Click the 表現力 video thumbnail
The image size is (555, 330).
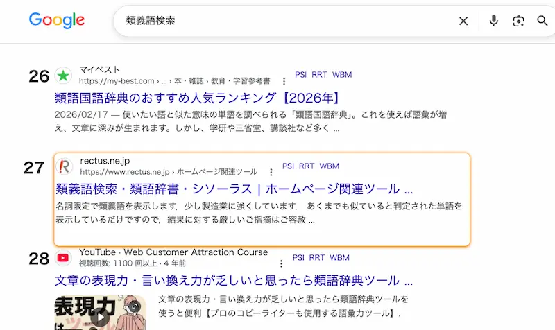point(100,313)
